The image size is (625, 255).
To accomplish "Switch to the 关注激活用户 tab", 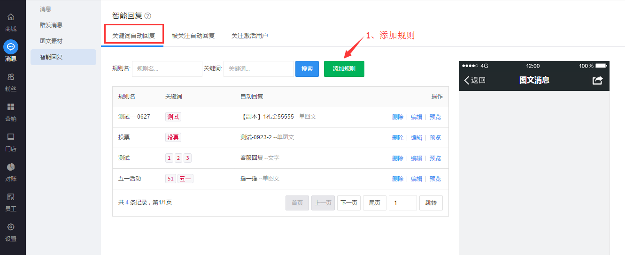I will pos(249,36).
